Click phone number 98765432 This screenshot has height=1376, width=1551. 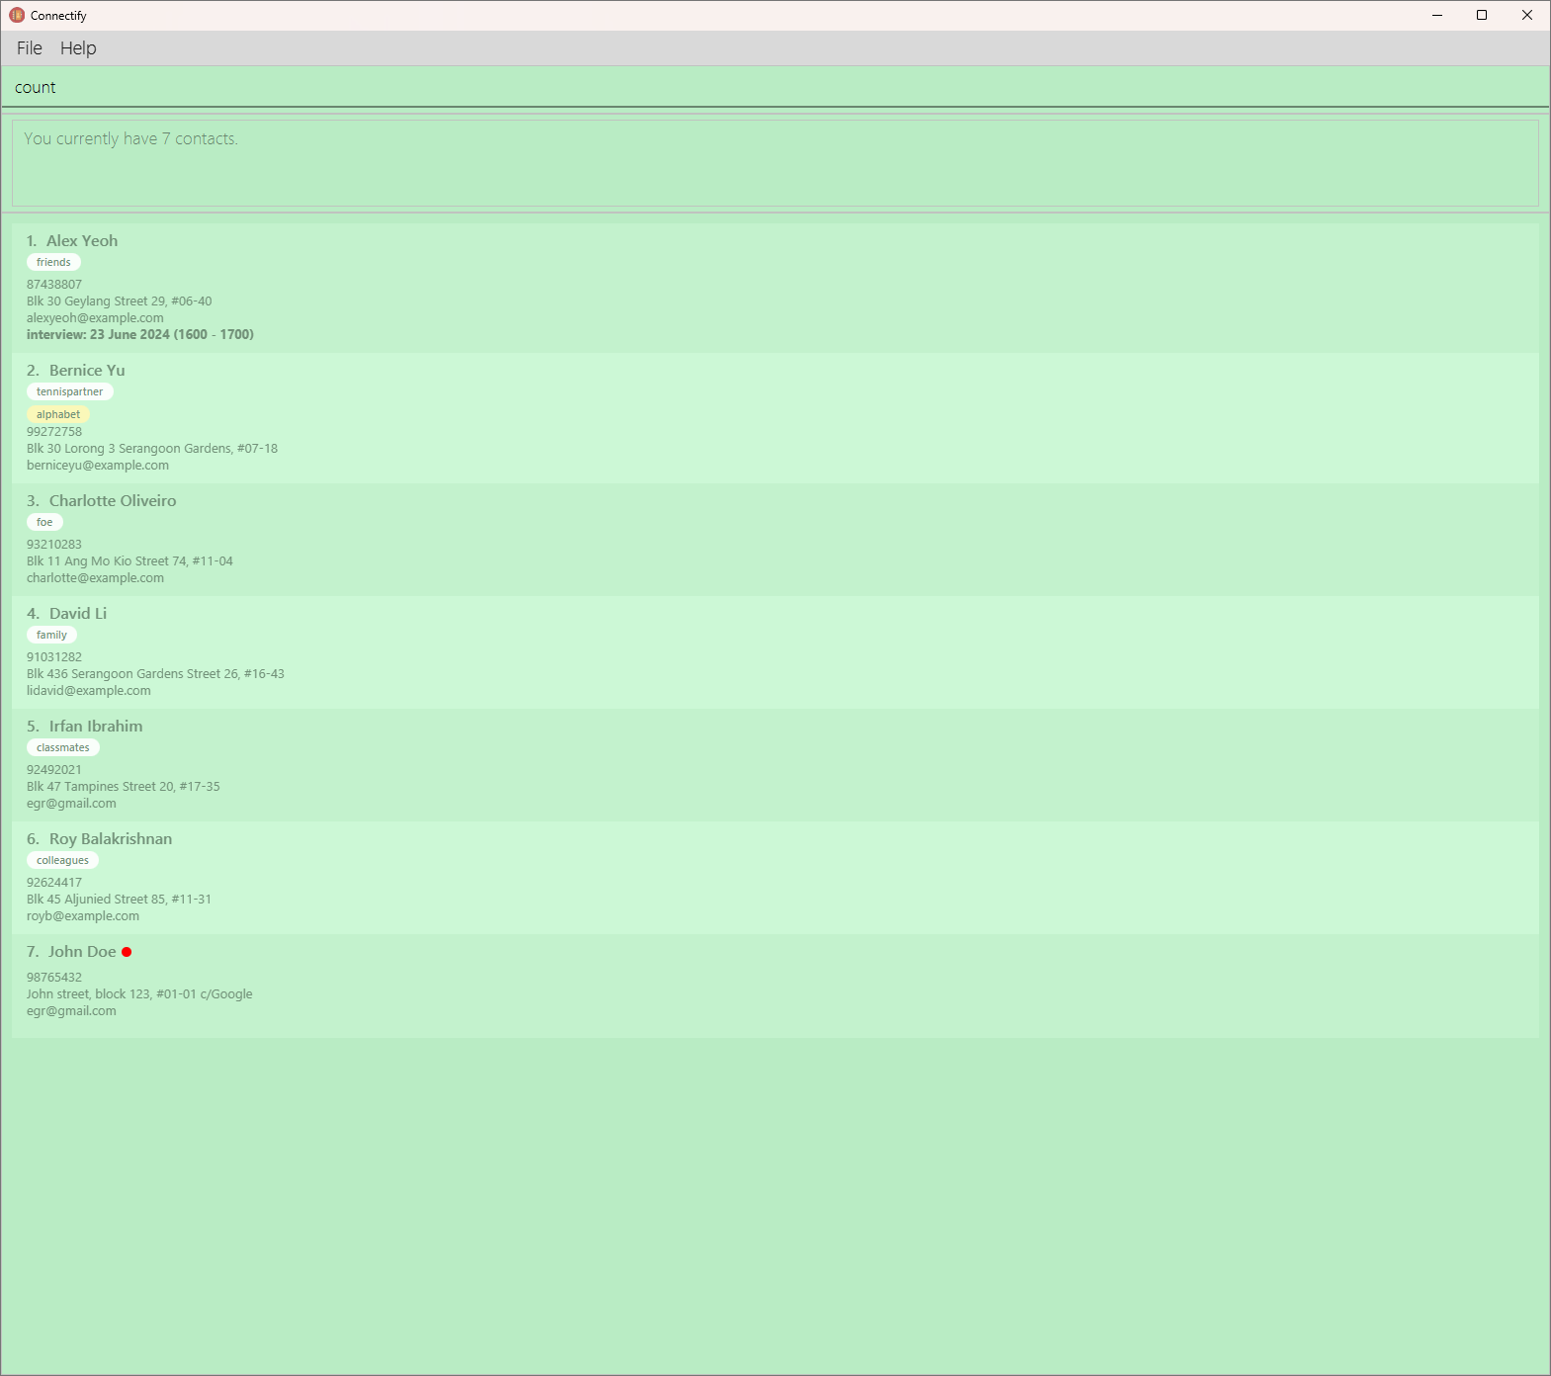(54, 978)
